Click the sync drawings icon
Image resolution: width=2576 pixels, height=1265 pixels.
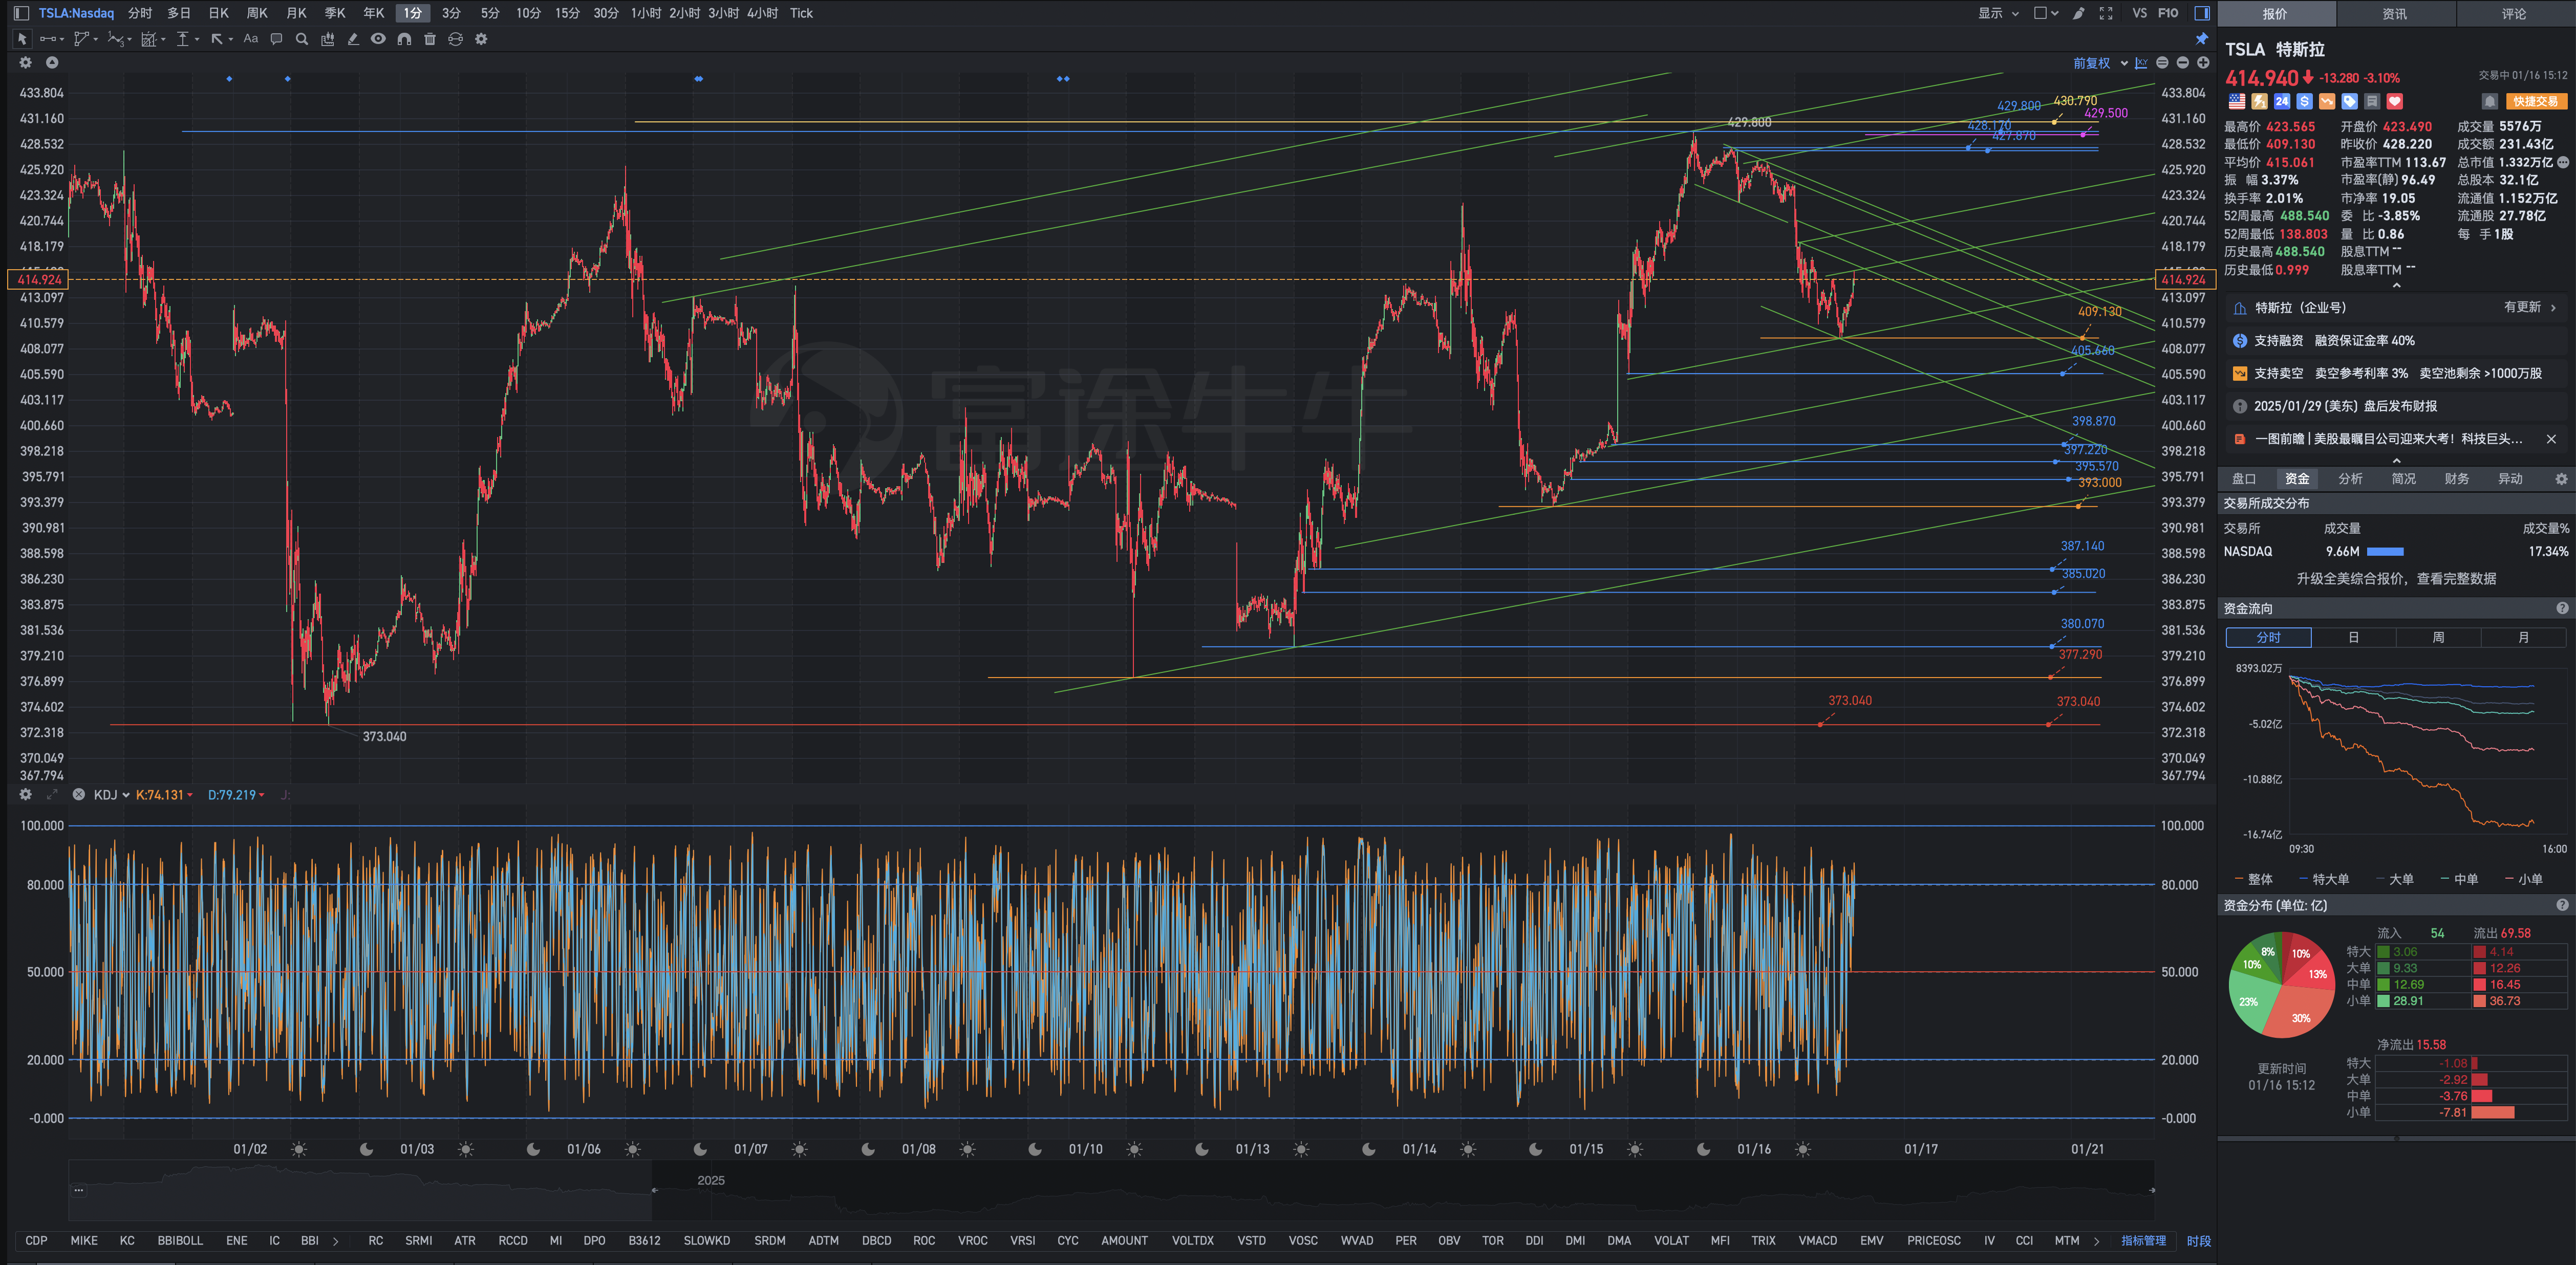coord(455,39)
